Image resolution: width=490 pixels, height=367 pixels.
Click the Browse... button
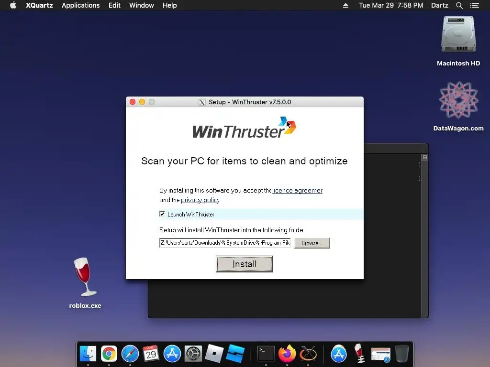(312, 243)
